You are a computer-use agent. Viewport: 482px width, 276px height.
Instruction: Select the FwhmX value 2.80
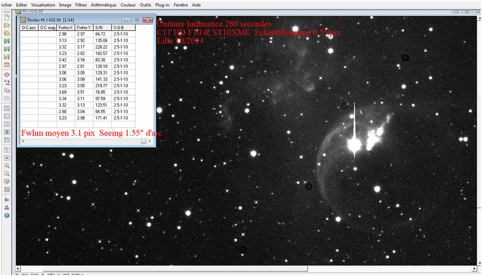click(x=62, y=112)
